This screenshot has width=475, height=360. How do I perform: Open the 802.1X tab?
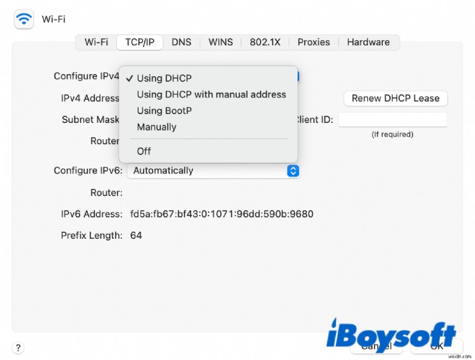pos(265,42)
